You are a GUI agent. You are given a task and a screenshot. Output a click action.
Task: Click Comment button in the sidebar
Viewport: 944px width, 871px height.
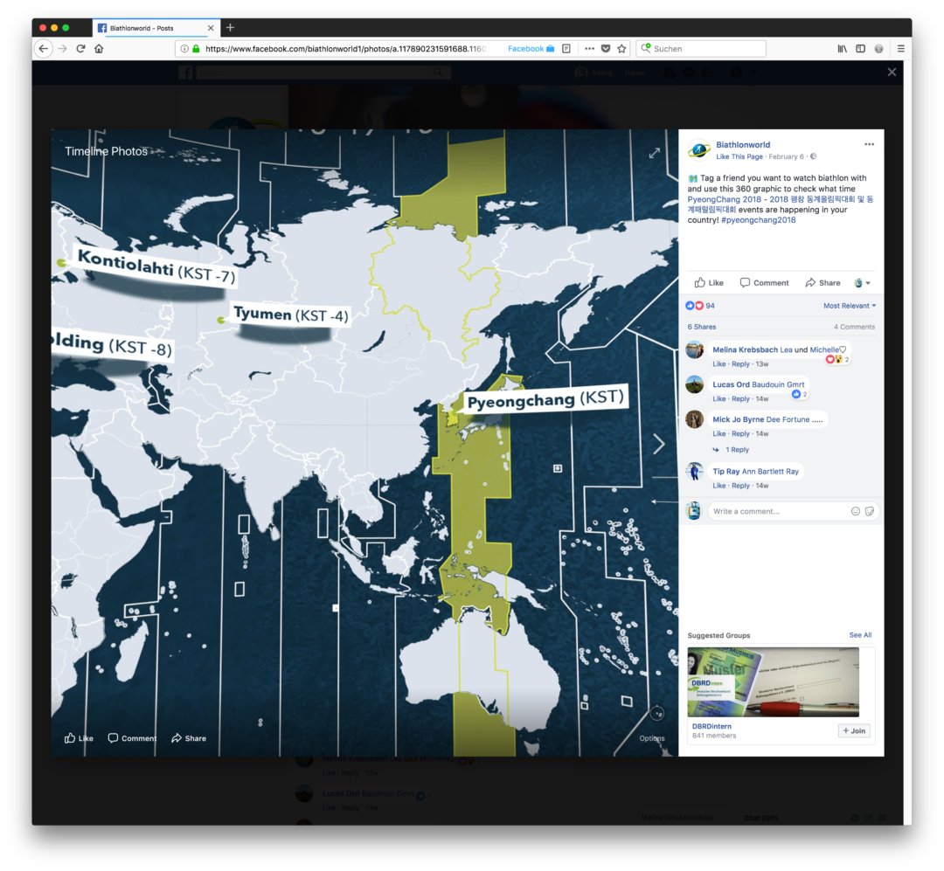(x=764, y=283)
